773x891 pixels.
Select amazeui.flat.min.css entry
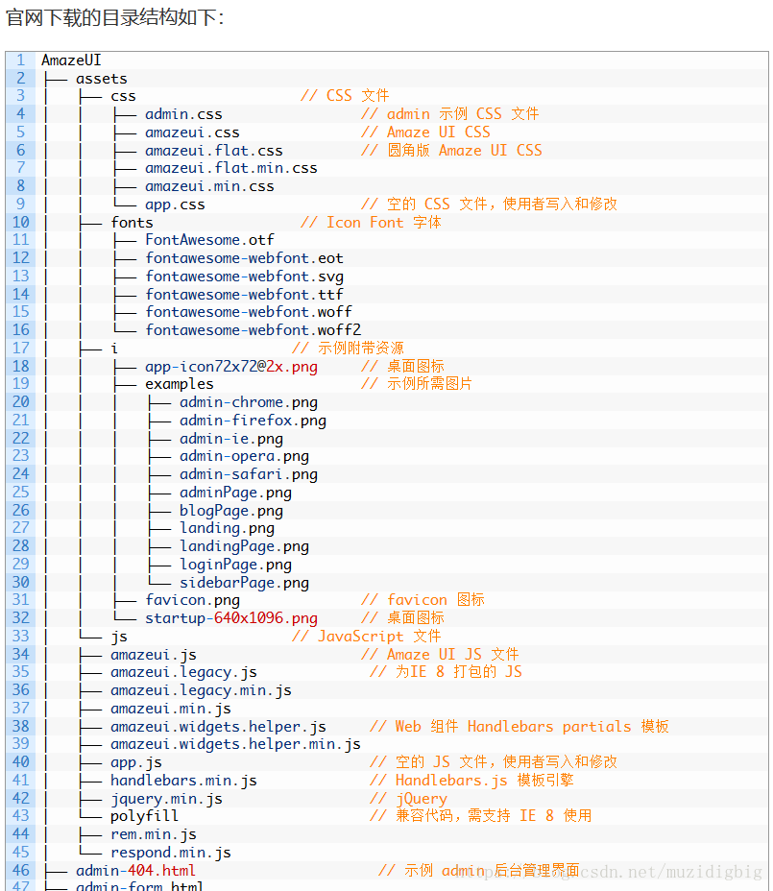coord(231,168)
